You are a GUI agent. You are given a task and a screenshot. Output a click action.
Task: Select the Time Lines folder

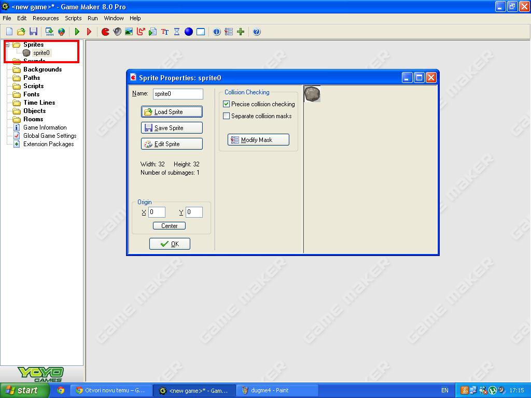tap(39, 103)
